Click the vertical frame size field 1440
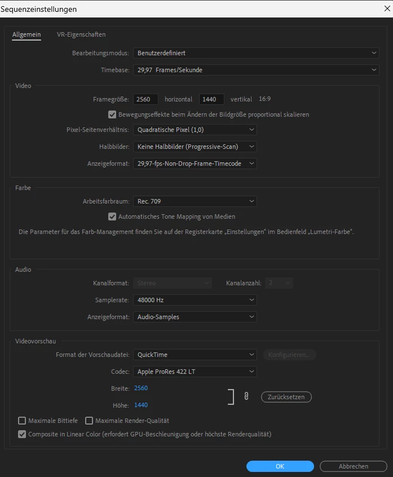Image resolution: width=393 pixels, height=477 pixels. [x=211, y=99]
